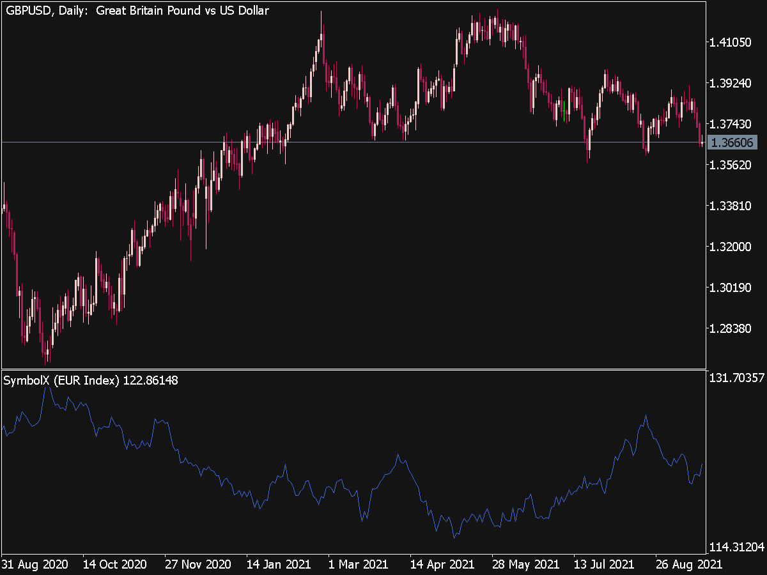Click the GBPUSD Daily chart title text
Viewport: 767px width, 575px height.
(x=137, y=10)
